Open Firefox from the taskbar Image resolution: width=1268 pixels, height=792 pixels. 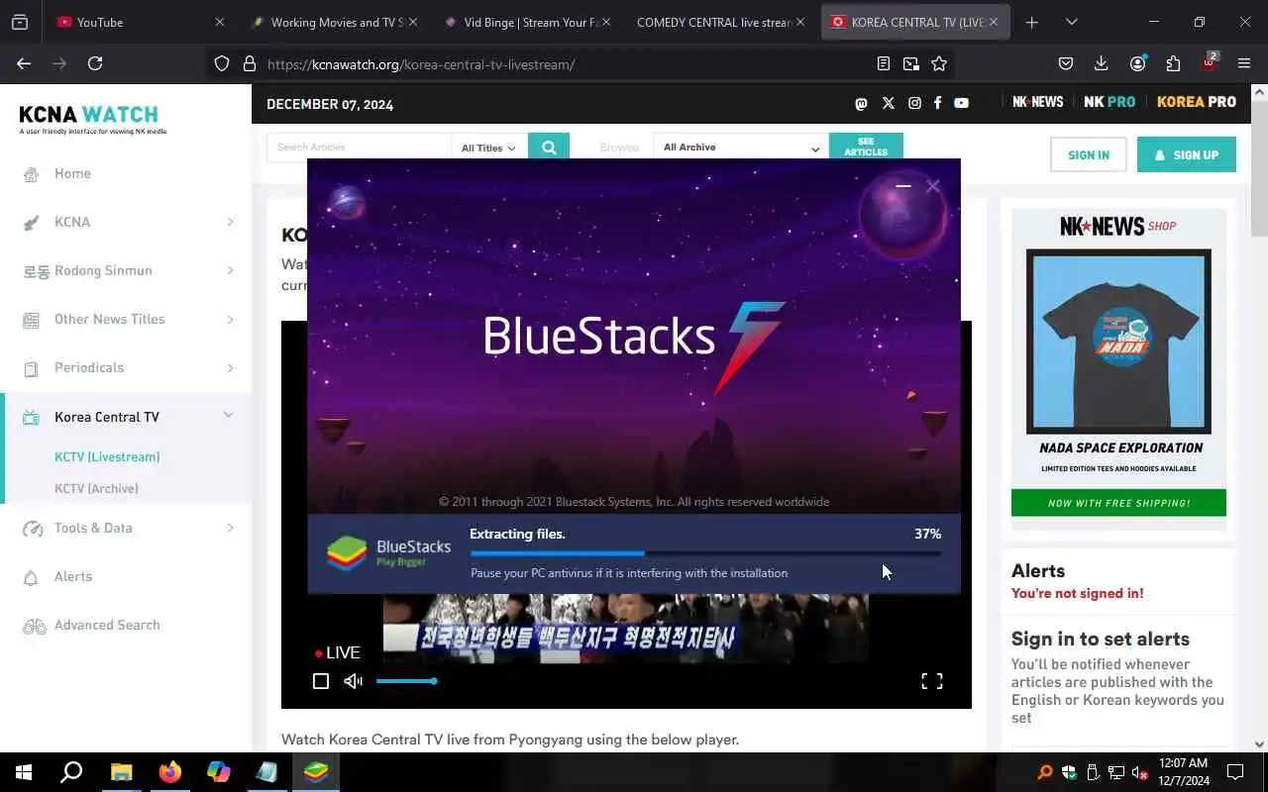click(x=170, y=772)
